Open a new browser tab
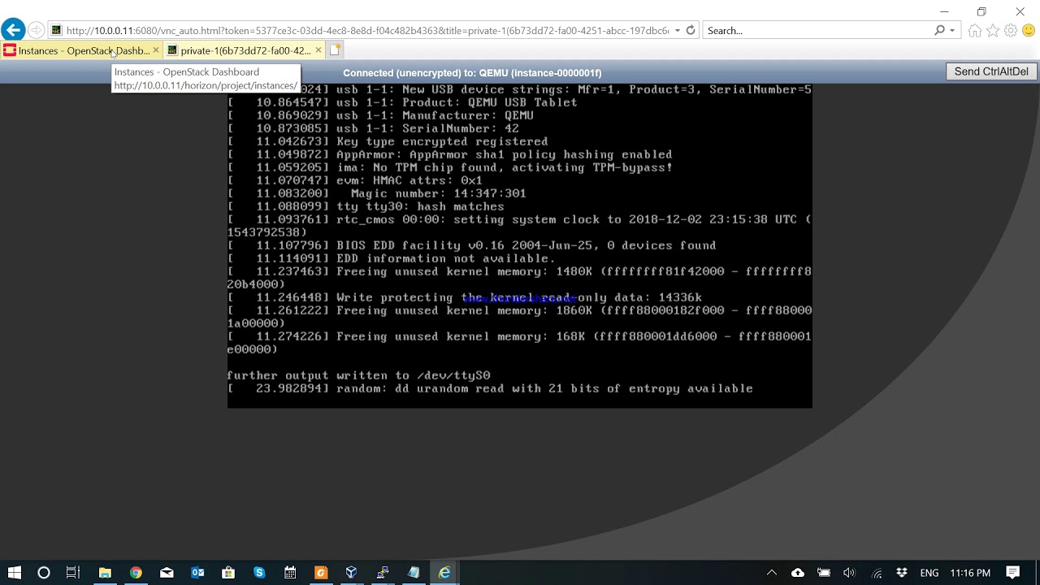Screen dimensions: 1040x585 pos(335,50)
